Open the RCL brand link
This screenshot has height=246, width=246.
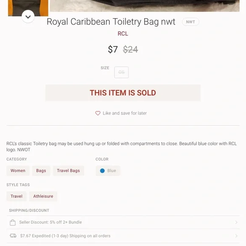[x=123, y=34]
